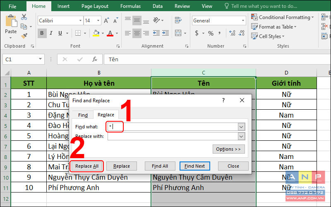This screenshot has width=331, height=207.
Task: Apply Comma Style format
Action: [x=220, y=33]
